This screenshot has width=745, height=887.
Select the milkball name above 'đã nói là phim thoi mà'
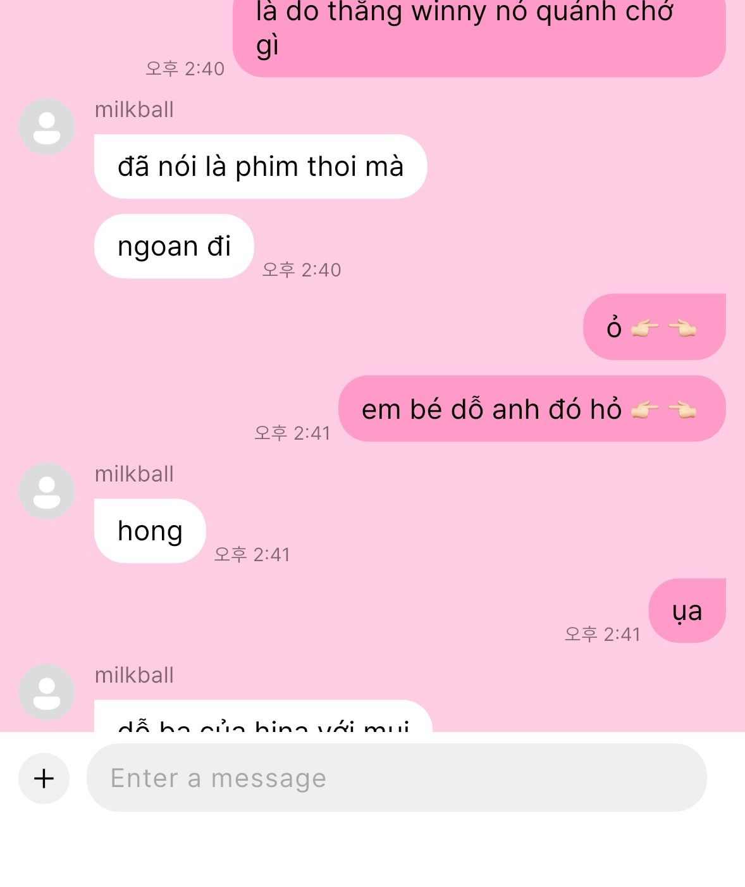pos(134,109)
